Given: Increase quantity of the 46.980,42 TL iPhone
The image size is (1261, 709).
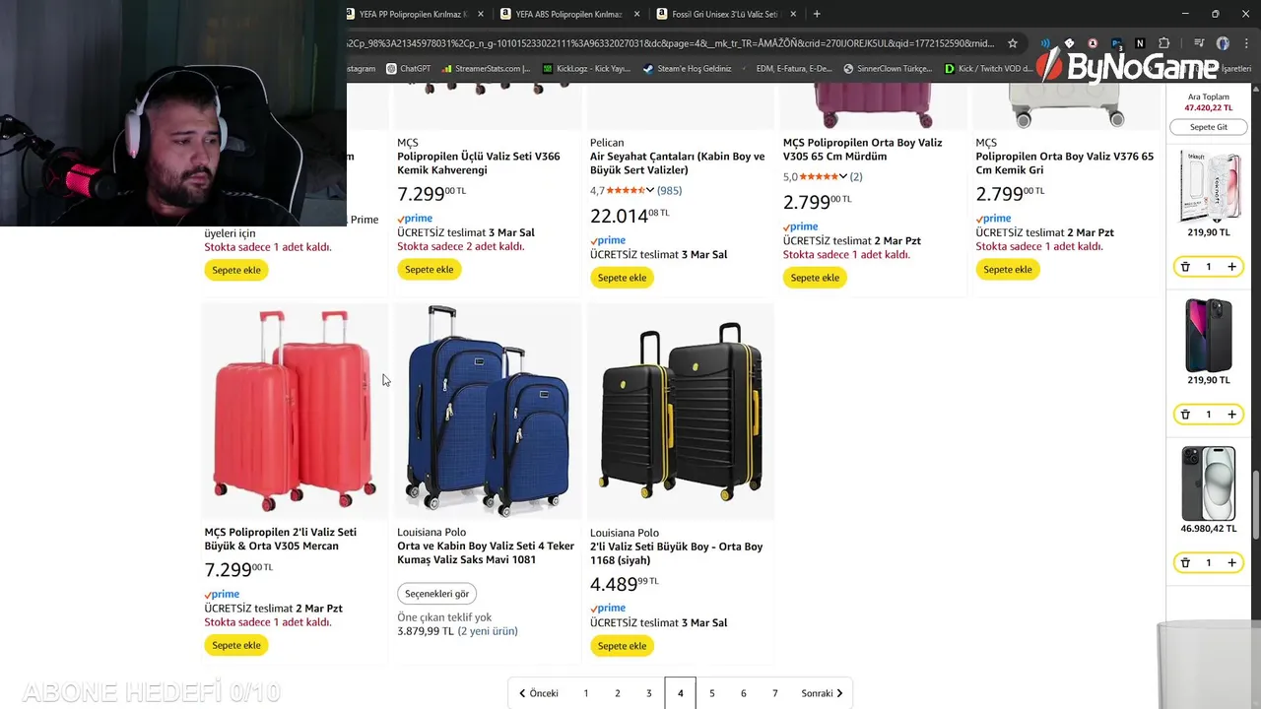Looking at the screenshot, I should pyautogui.click(x=1231, y=562).
